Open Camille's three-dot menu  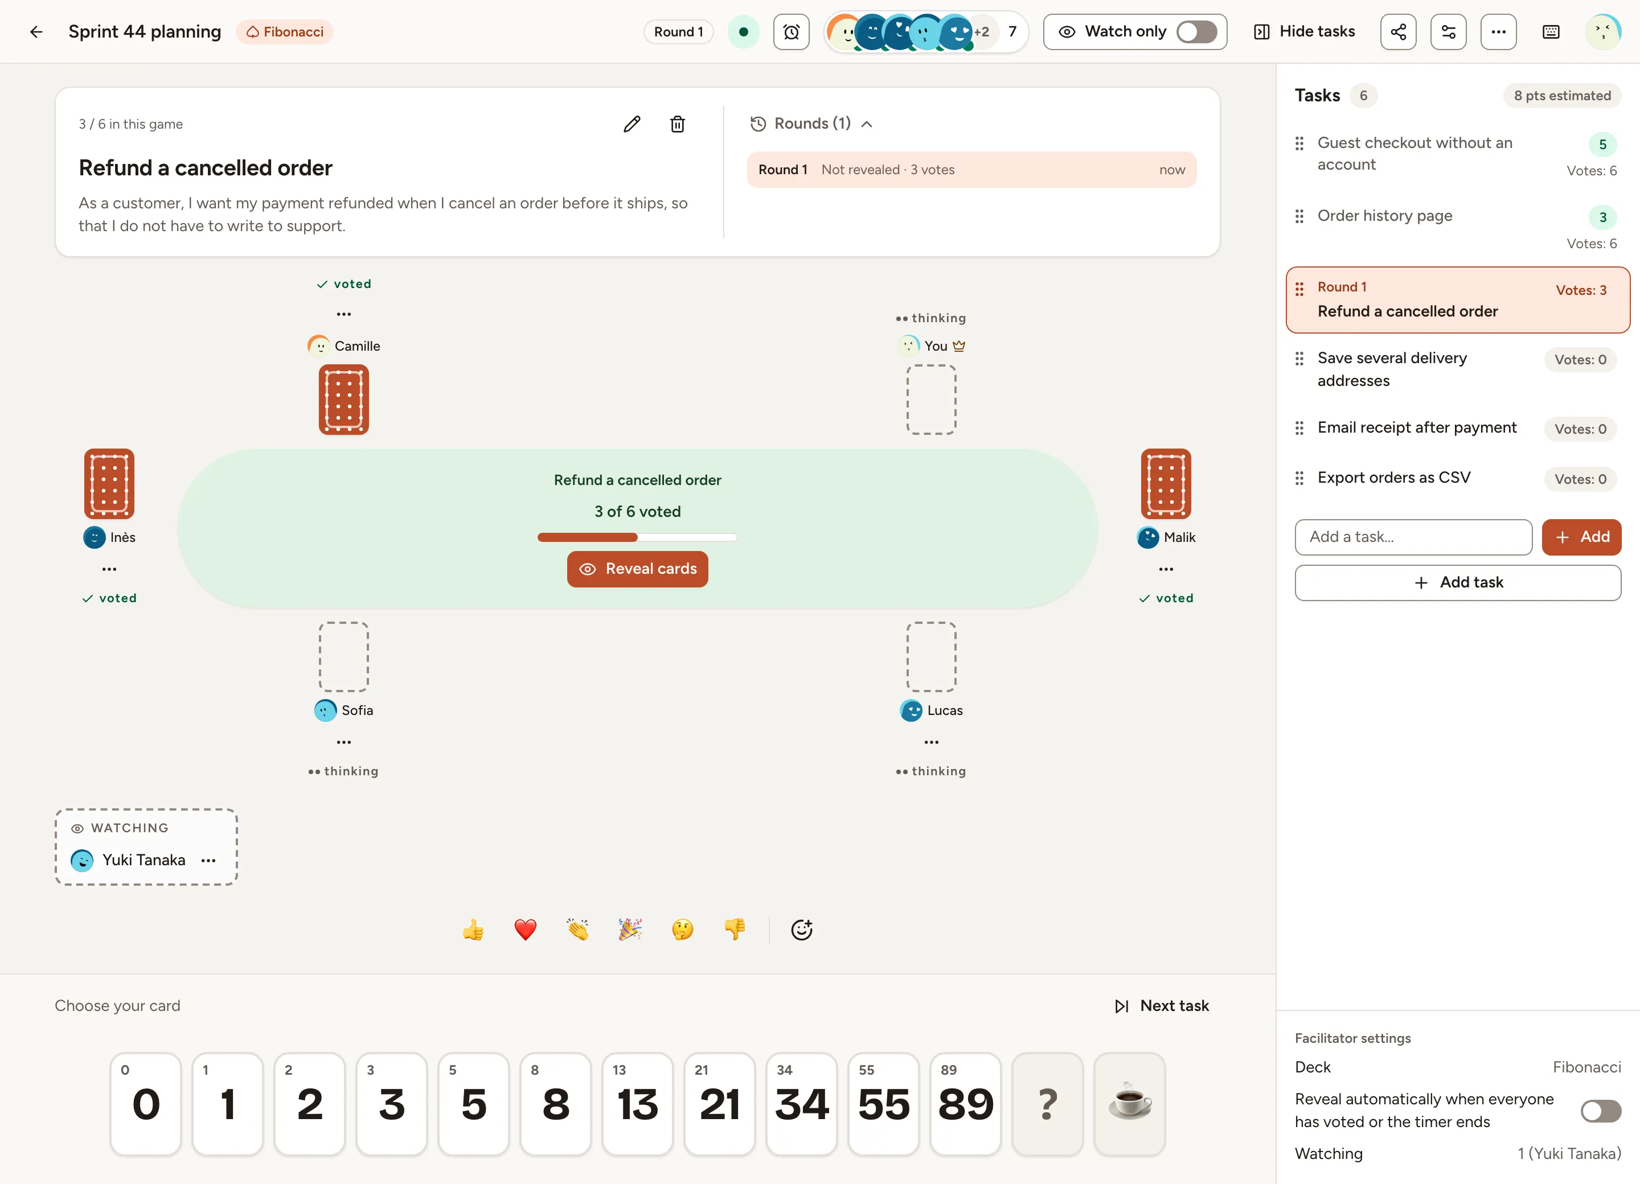[343, 314]
